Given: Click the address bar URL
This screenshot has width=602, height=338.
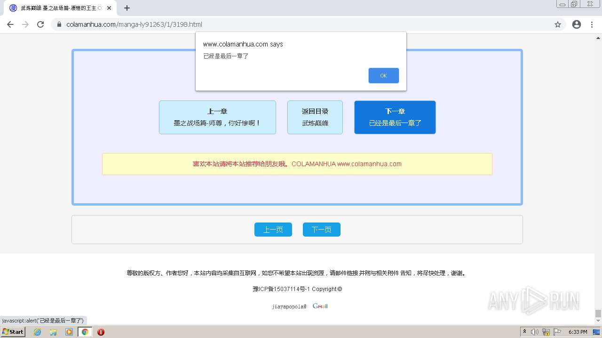Looking at the screenshot, I should pyautogui.click(x=134, y=24).
